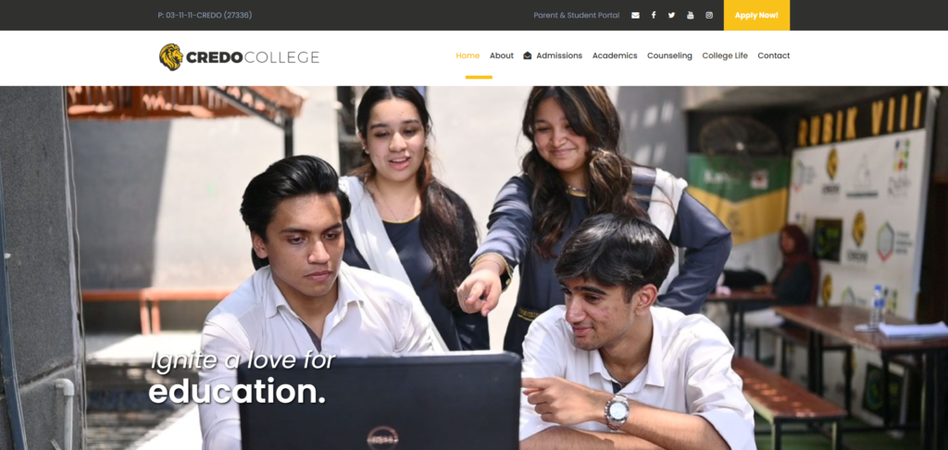Open the YouTube channel icon
The image size is (948, 450).
point(691,15)
